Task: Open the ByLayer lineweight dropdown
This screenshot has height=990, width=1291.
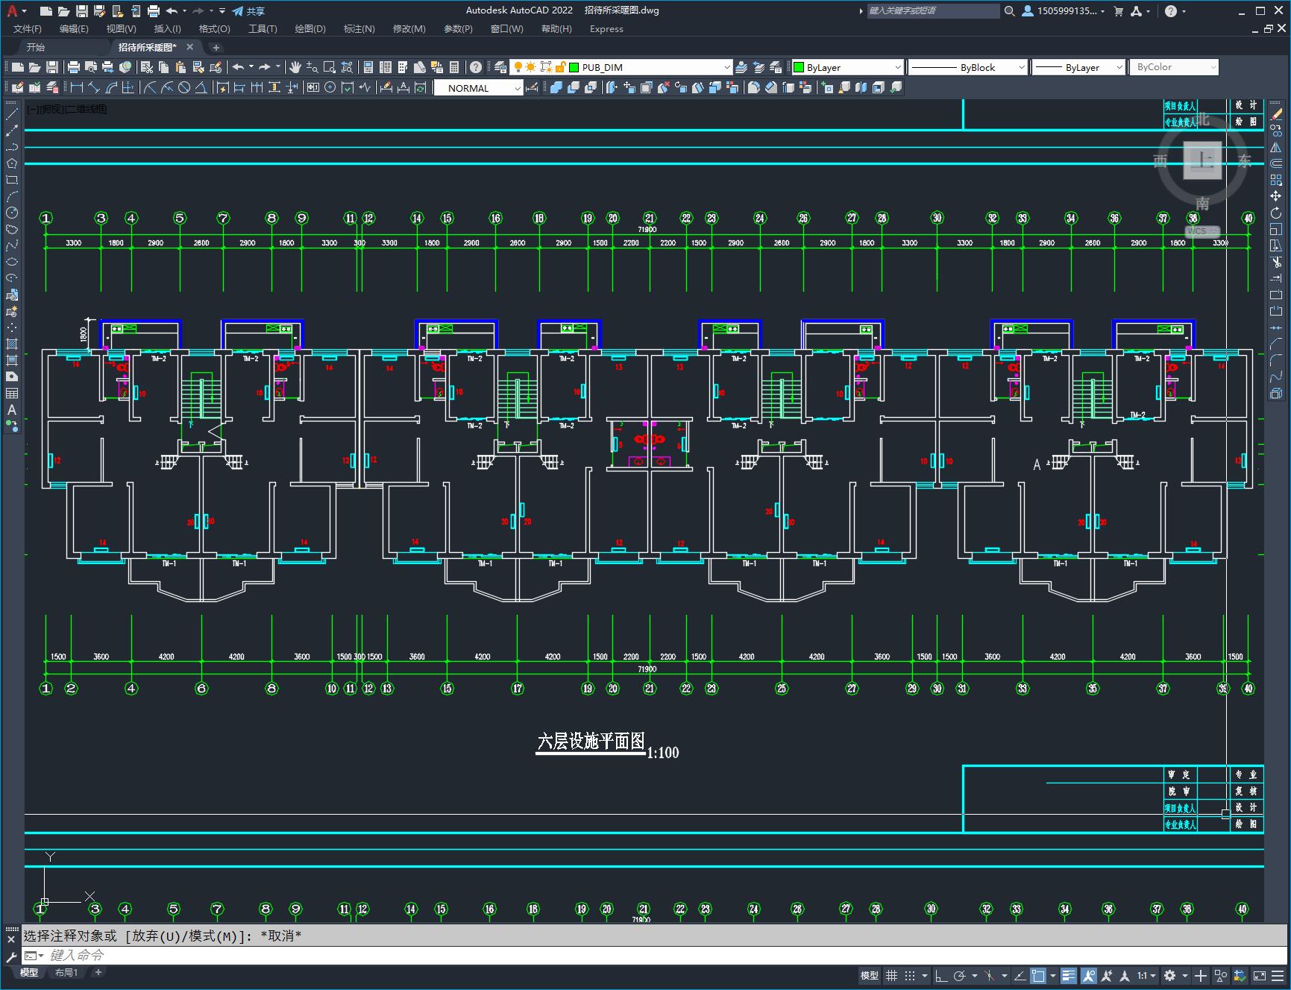Action: pos(1078,67)
